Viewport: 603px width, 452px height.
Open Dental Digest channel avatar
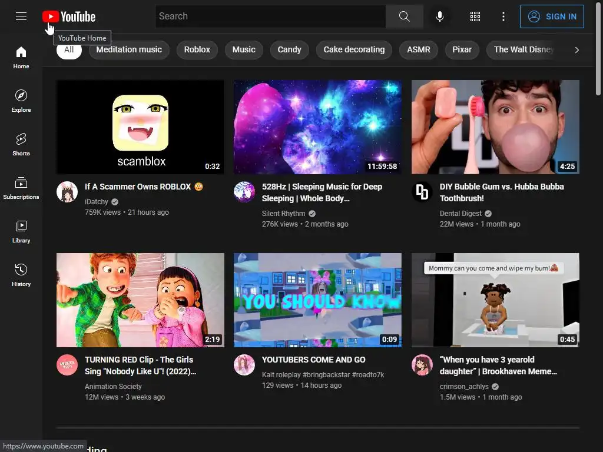(x=422, y=192)
